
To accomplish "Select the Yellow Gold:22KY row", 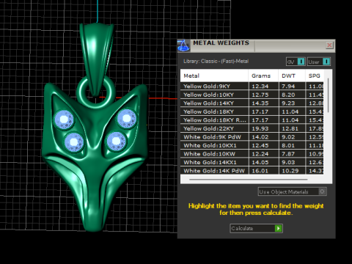I will (252, 128).
